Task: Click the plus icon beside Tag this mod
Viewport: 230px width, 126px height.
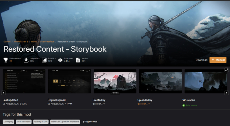Action: click(x=83, y=122)
